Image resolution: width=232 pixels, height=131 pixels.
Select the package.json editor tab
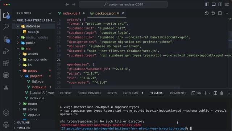[107, 13]
